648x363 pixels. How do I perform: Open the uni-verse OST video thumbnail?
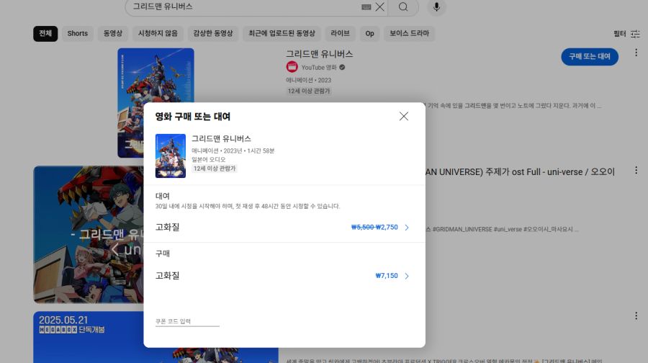[89, 234]
